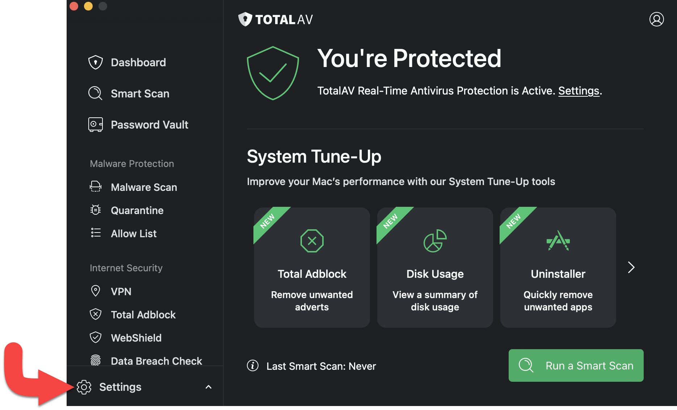Open the Disk Usage tune-up card
677x410 pixels.
(435, 268)
